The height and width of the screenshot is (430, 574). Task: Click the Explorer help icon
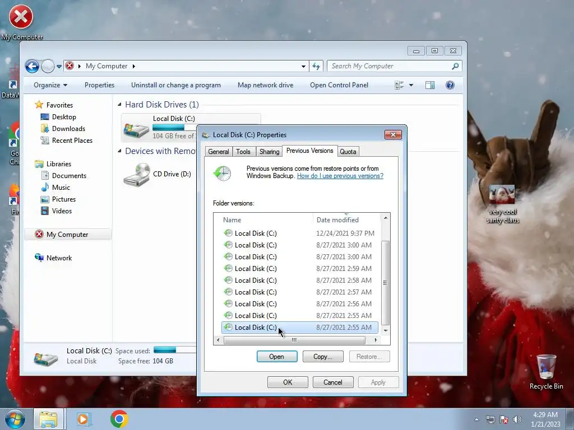450,85
